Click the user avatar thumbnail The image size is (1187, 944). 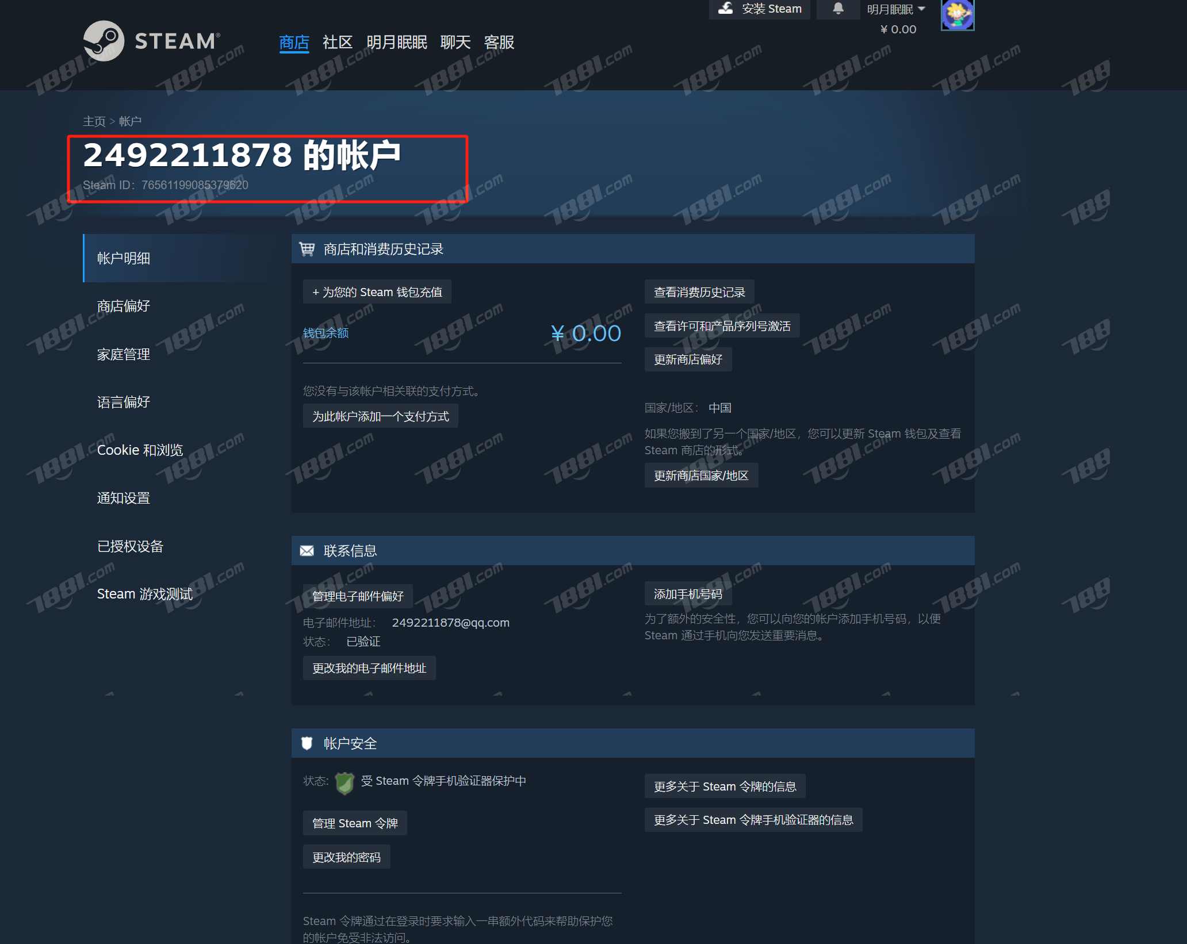[957, 15]
